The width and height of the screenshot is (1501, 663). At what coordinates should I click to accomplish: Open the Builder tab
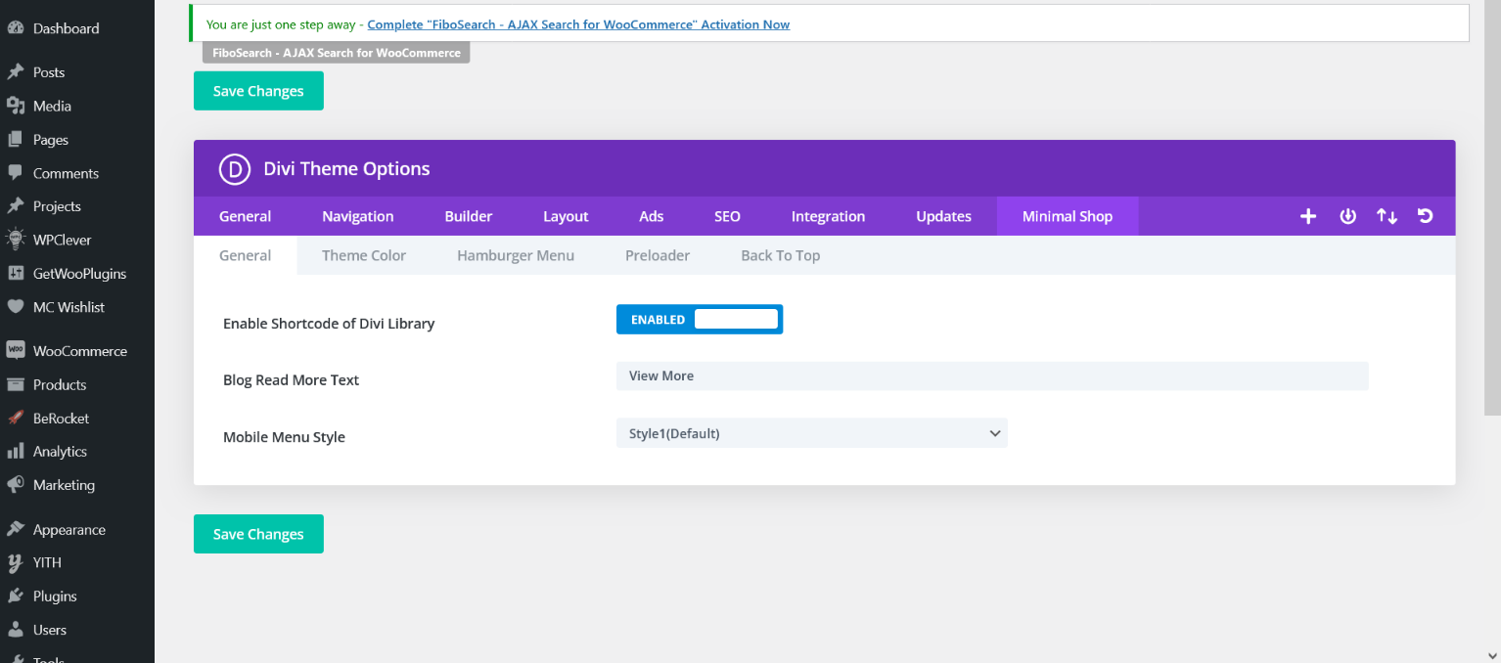469,216
